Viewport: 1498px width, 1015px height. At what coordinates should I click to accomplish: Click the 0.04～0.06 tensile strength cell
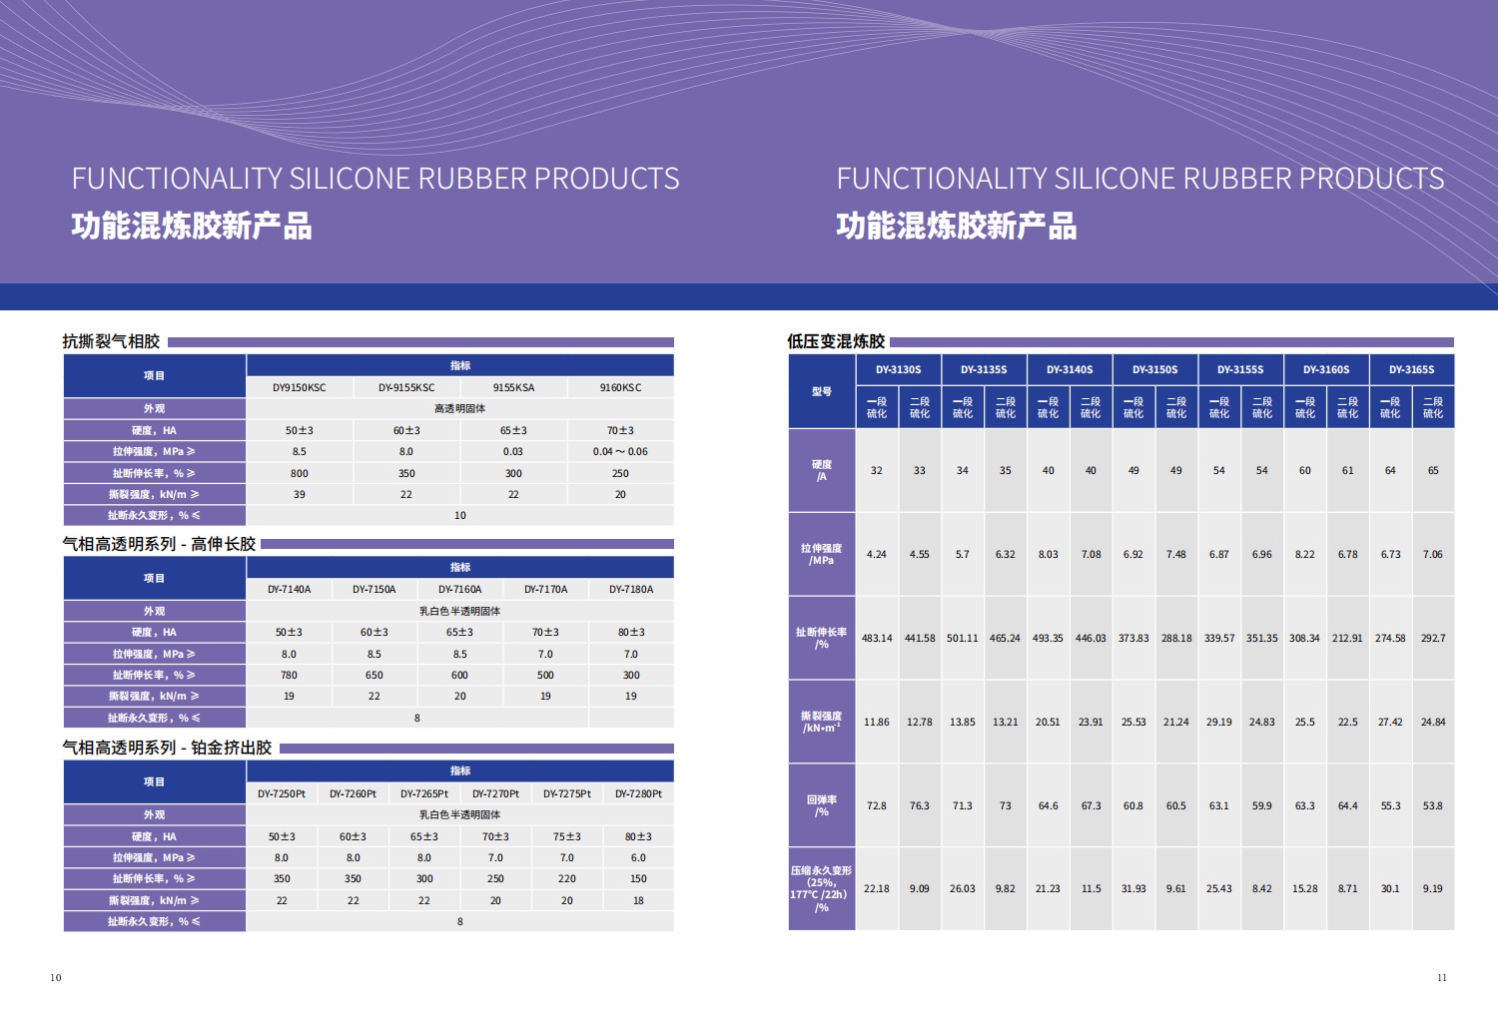pyautogui.click(x=620, y=451)
